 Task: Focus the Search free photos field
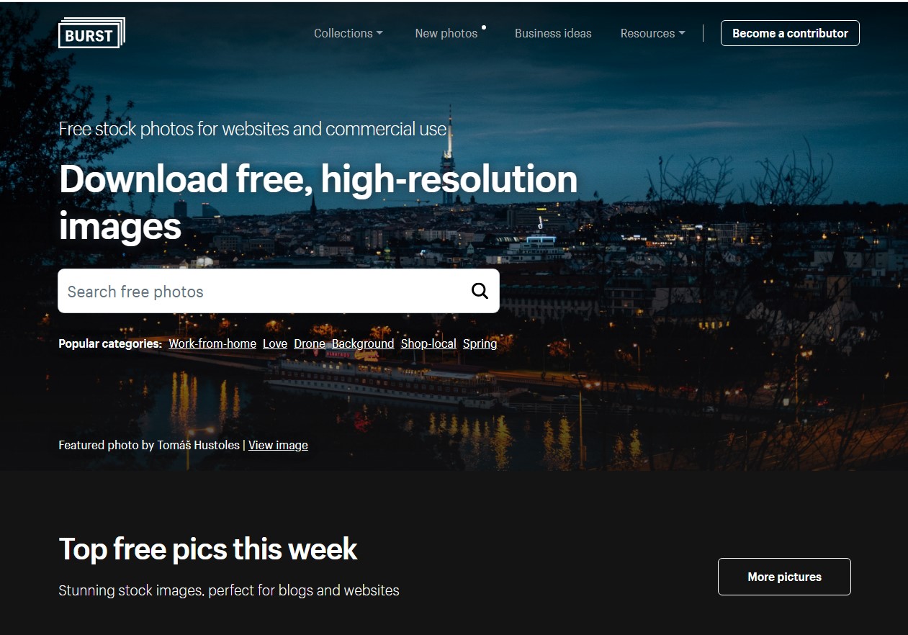pos(278,291)
